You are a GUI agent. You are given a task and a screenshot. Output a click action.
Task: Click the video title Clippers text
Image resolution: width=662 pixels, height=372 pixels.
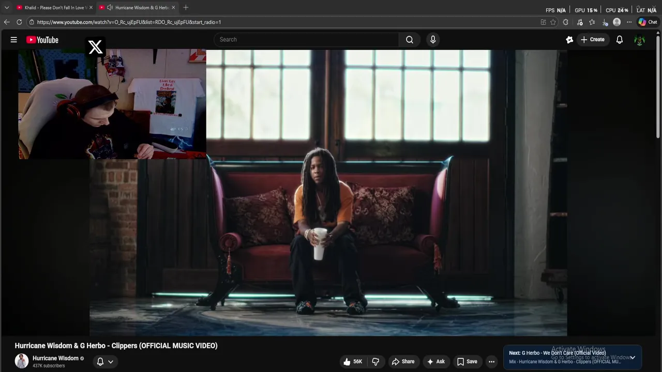[x=116, y=346]
